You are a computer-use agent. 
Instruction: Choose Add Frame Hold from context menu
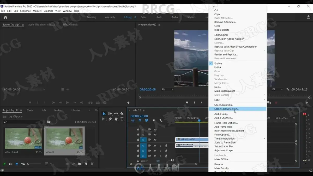pyautogui.click(x=238, y=127)
